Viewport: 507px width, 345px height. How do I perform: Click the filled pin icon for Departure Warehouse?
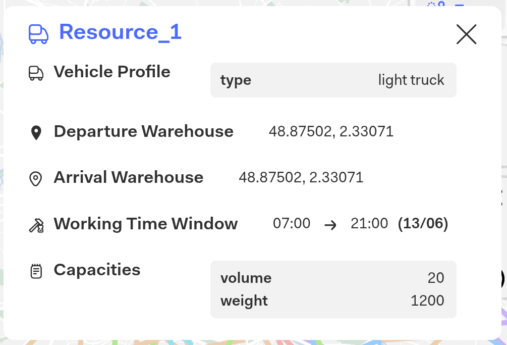point(36,133)
